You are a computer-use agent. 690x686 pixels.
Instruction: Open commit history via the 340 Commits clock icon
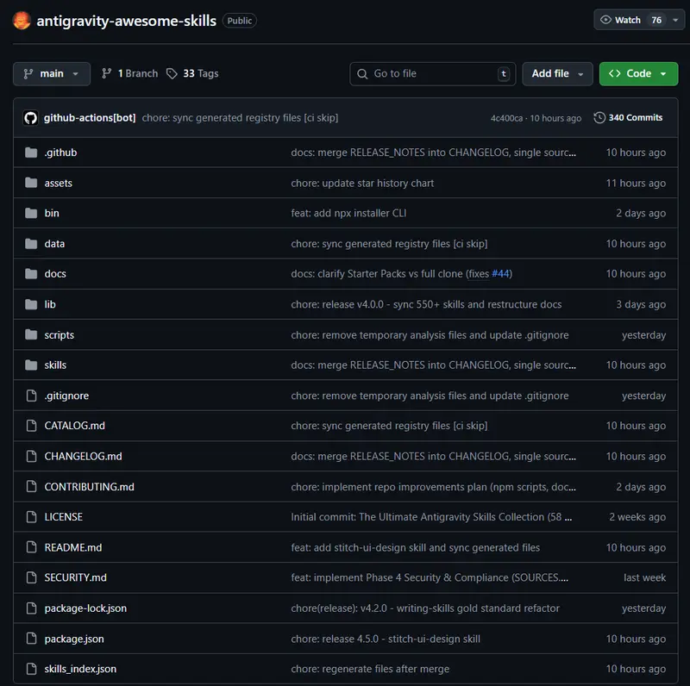click(x=599, y=118)
